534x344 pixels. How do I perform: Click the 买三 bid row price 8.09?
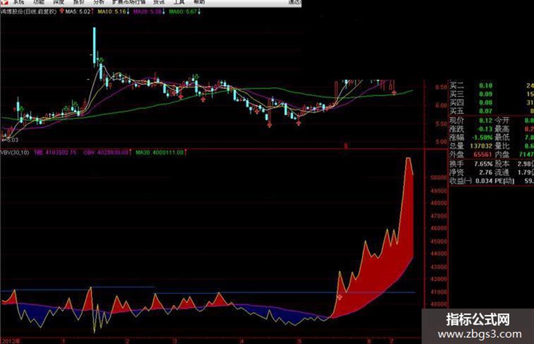pos(485,94)
